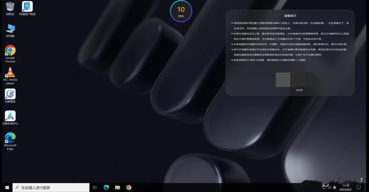Select the VLC media player shortcut
Viewport: 369px width, 192px height.
click(10, 76)
